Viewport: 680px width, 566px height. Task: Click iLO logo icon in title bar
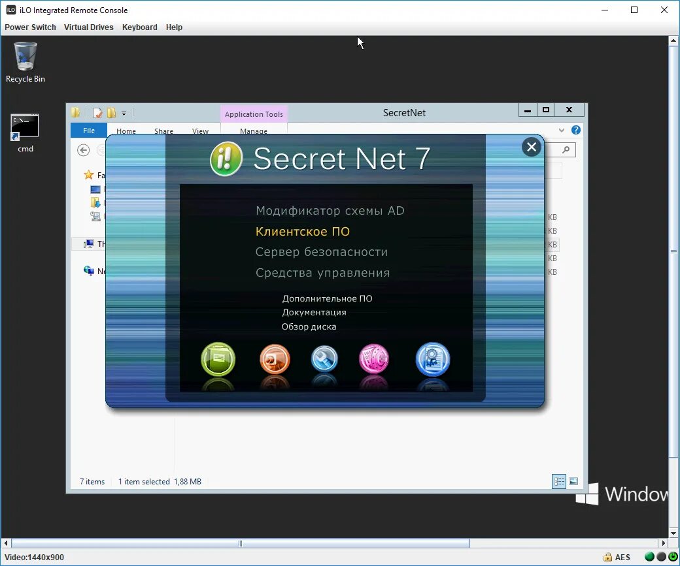[x=11, y=10]
